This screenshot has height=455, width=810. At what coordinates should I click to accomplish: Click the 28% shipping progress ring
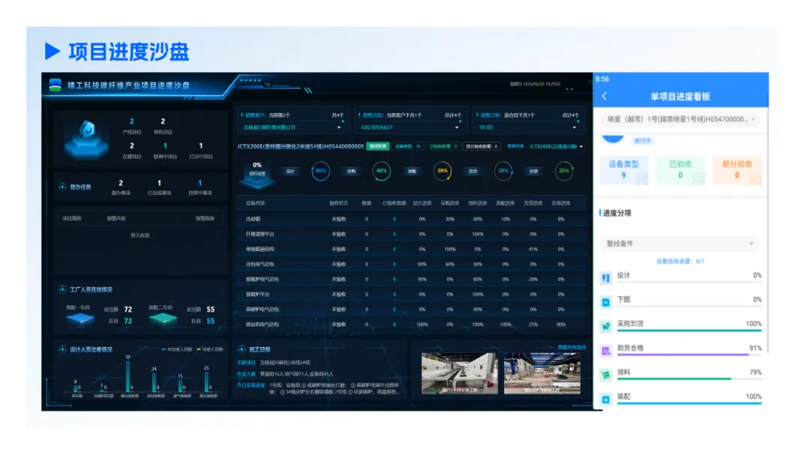503,171
